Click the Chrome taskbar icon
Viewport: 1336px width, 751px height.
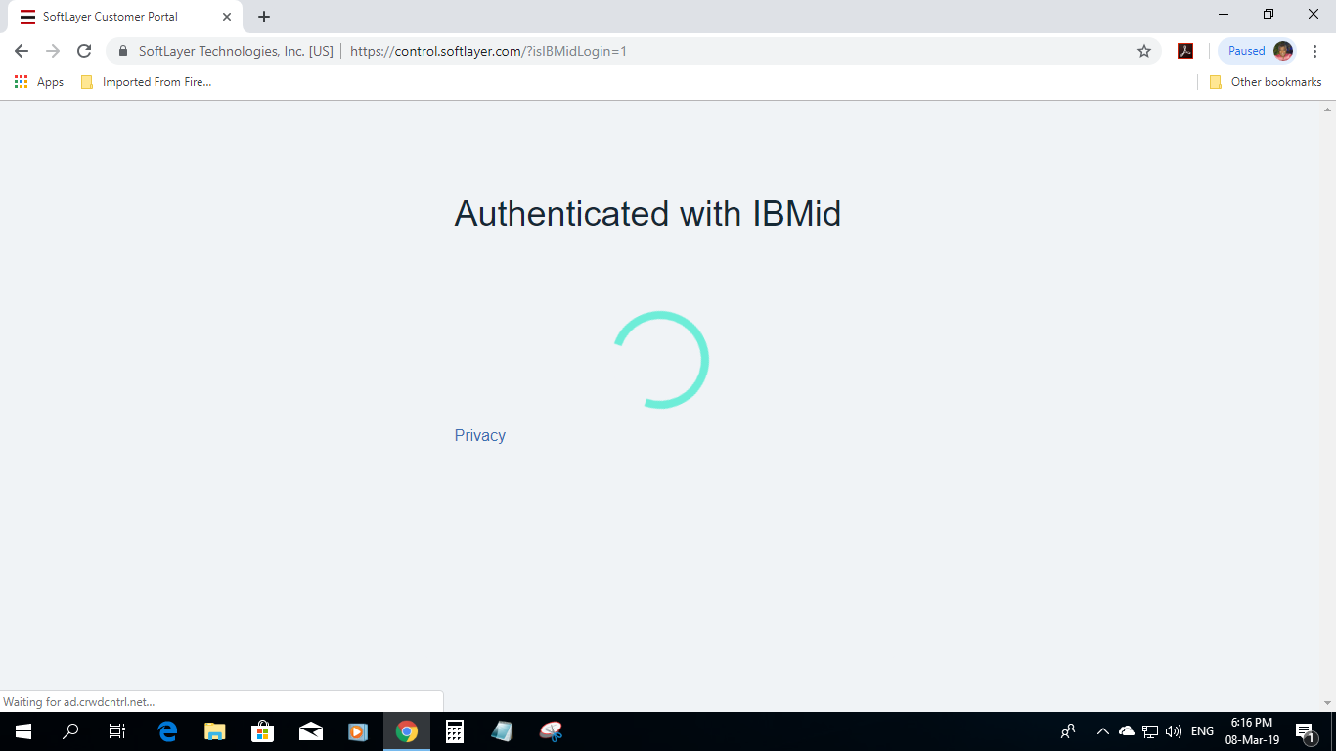tap(407, 731)
